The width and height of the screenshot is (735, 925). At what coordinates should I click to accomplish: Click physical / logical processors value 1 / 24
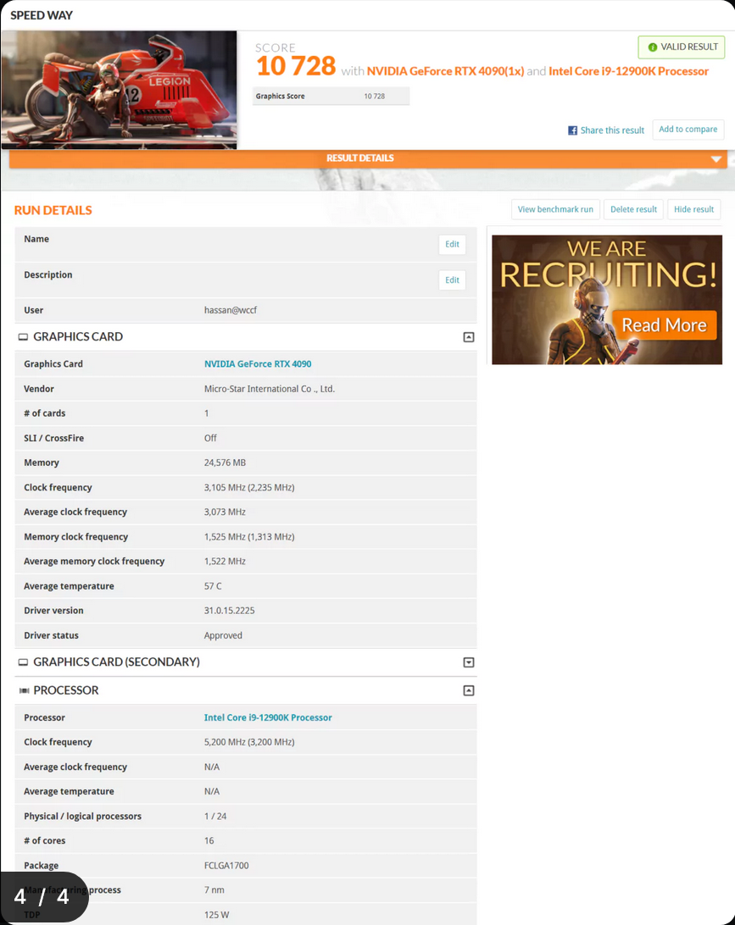coord(215,817)
